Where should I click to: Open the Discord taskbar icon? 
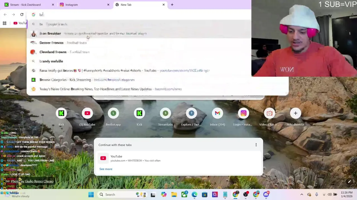tap(266, 195)
